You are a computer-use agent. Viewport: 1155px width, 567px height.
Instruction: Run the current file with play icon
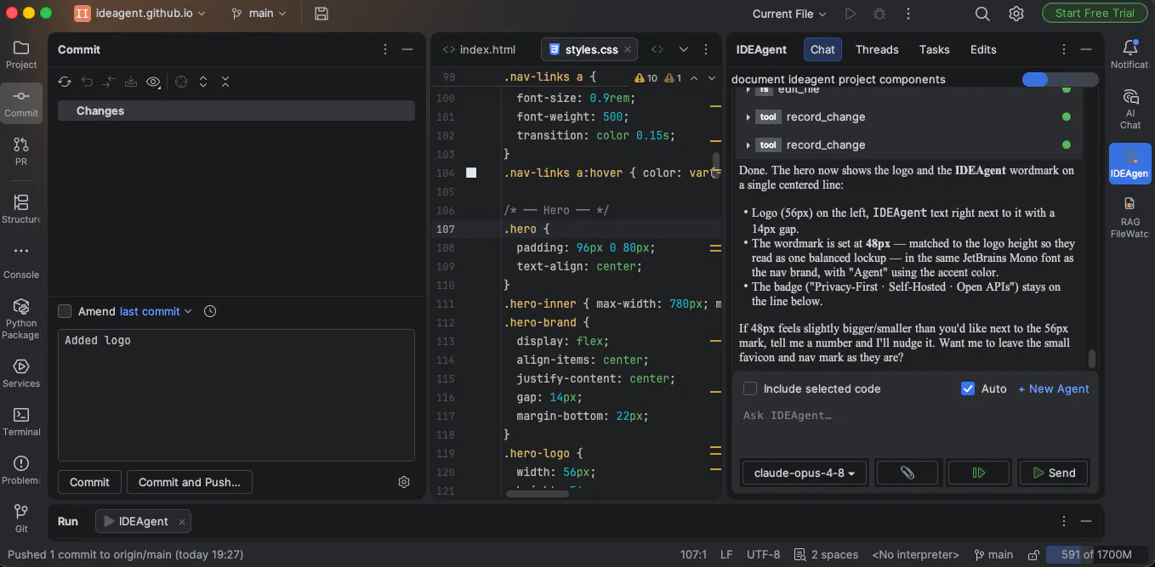(851, 14)
